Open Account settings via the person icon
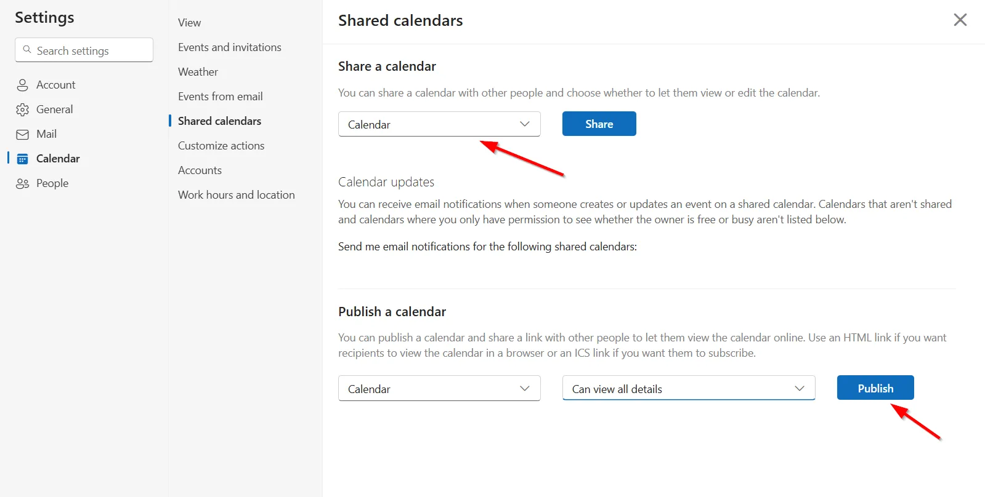 point(23,84)
